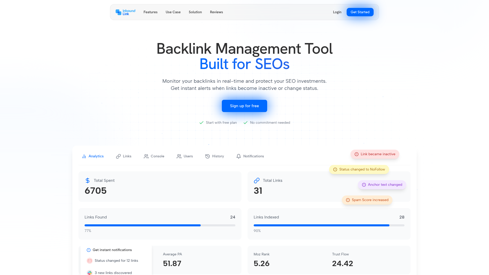
Task: Open the Use Case menu
Action: pyautogui.click(x=173, y=12)
